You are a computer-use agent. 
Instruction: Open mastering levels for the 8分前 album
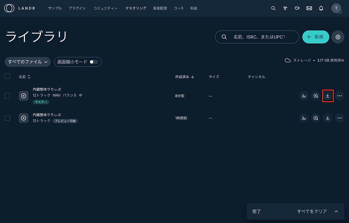[303, 96]
